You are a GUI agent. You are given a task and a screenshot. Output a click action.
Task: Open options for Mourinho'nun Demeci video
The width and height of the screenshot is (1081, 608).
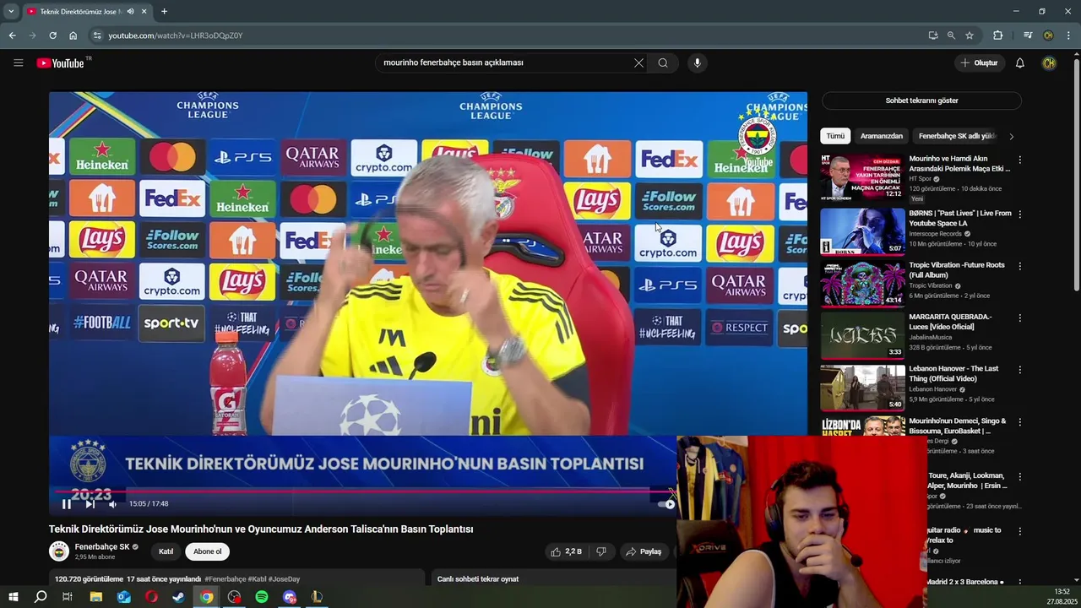click(1019, 421)
